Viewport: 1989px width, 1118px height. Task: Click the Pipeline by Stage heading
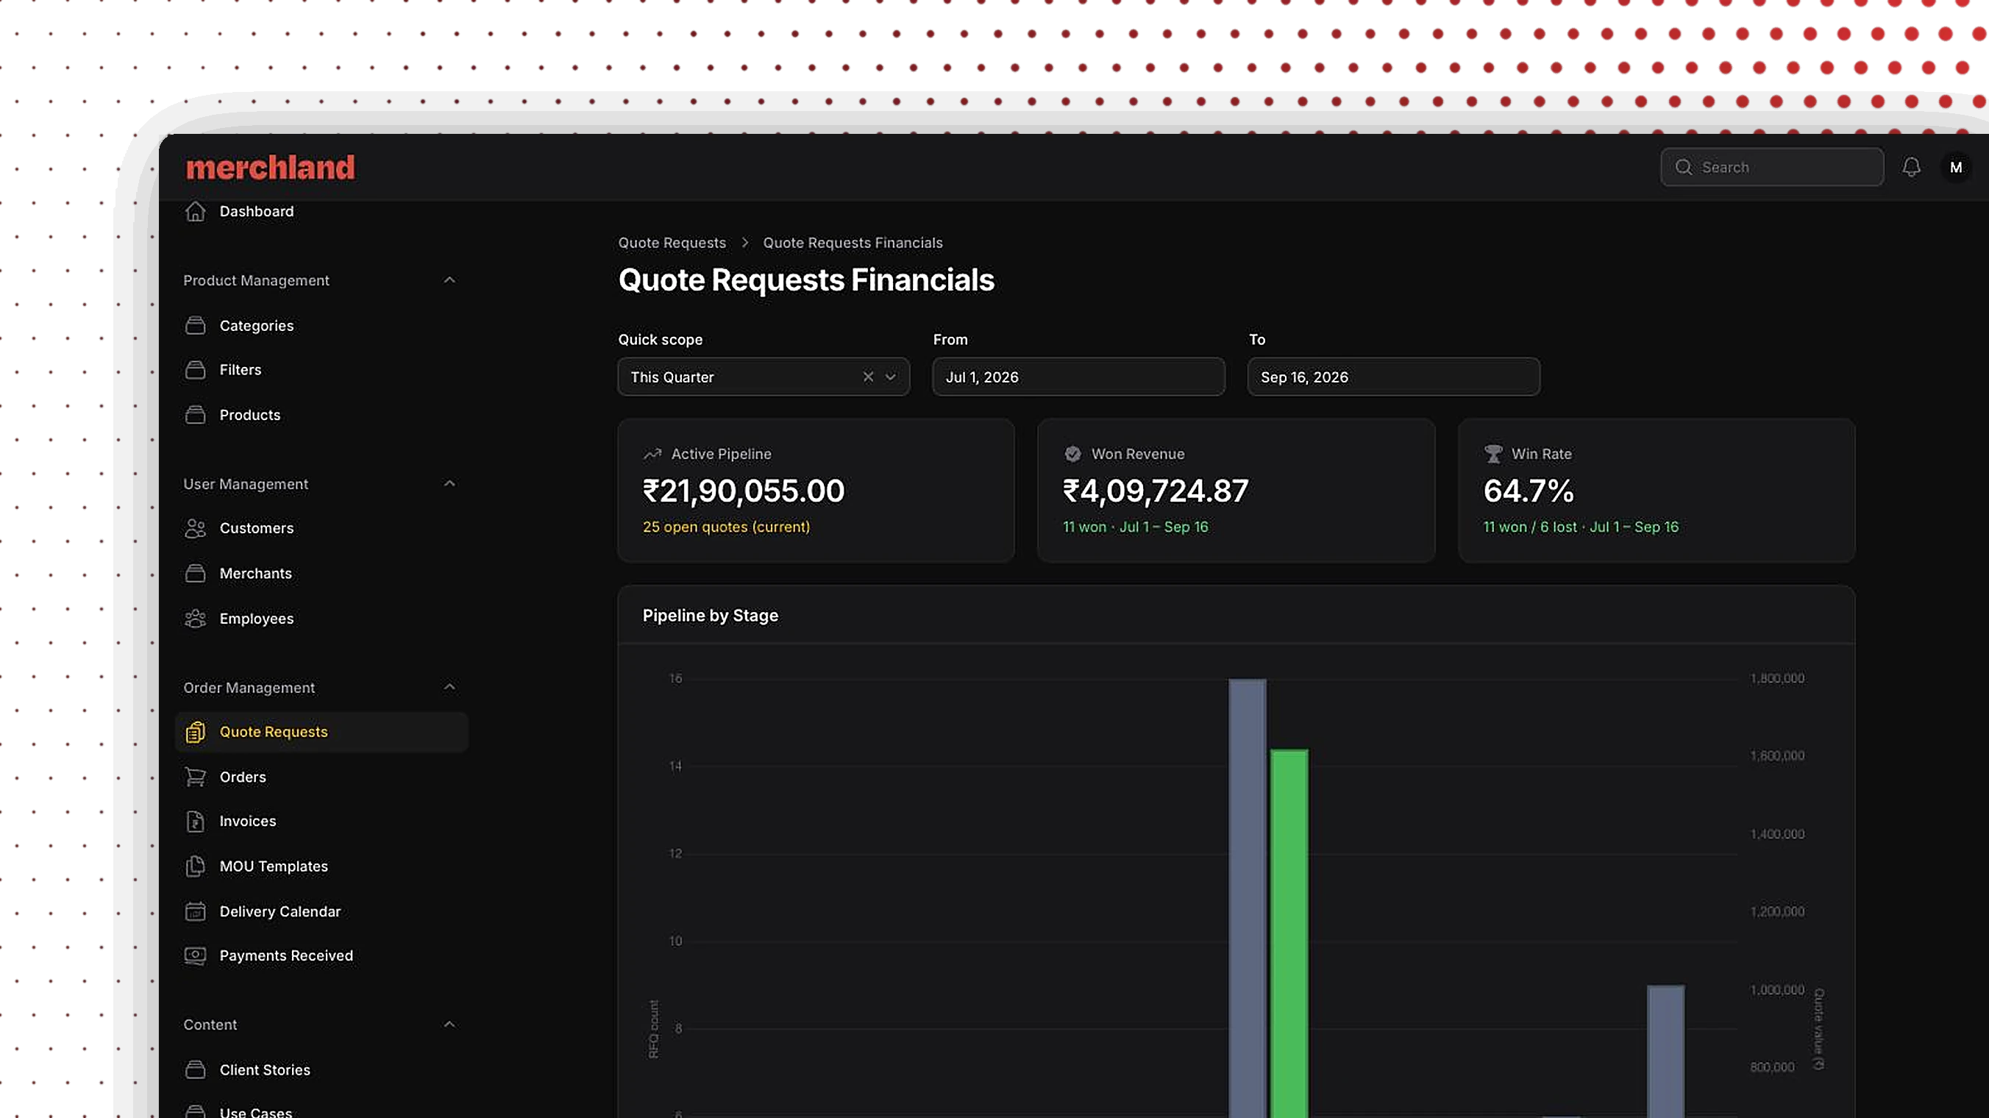coord(710,616)
